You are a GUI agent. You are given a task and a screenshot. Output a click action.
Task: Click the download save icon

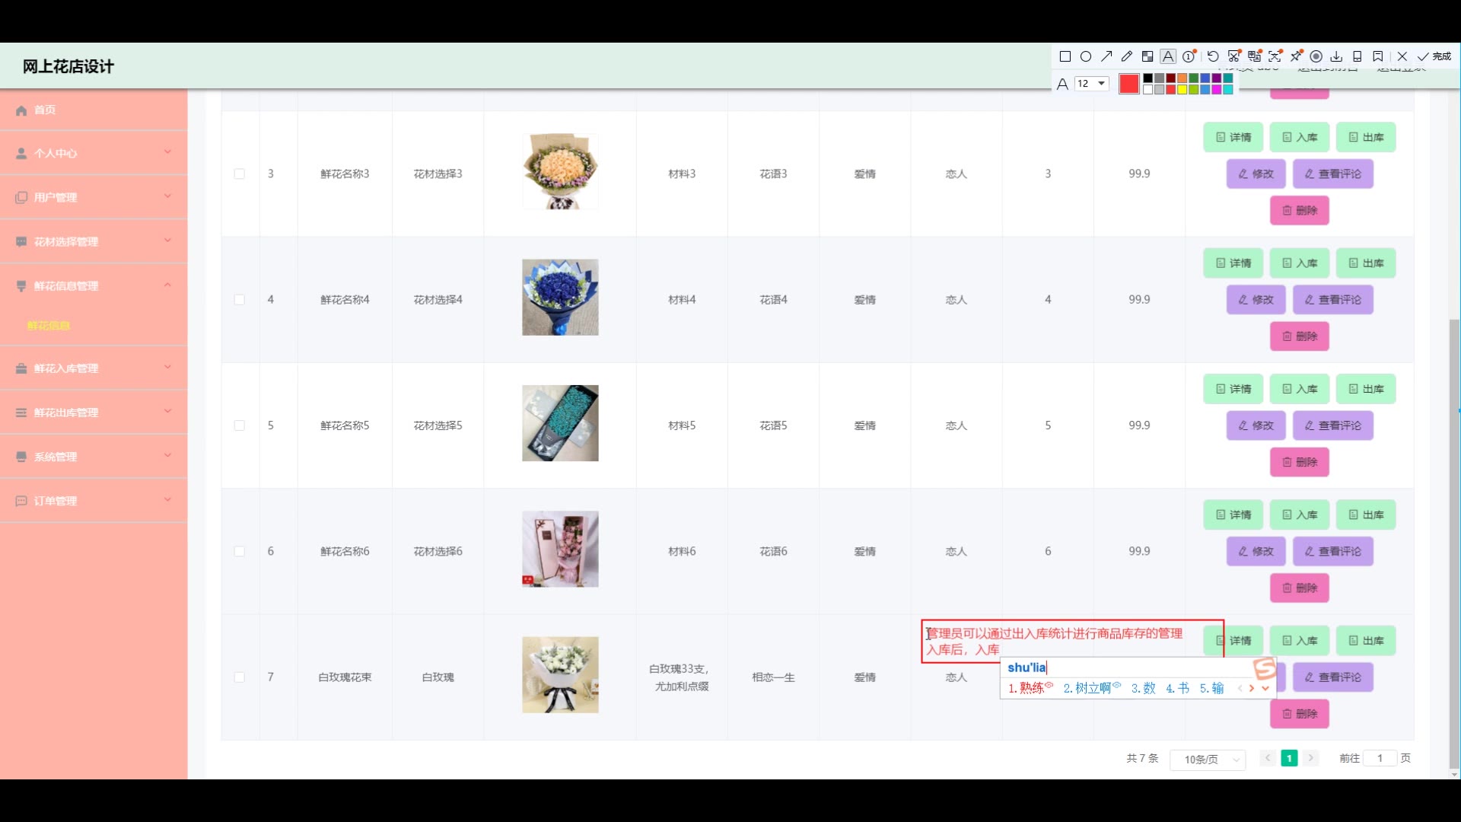pyautogui.click(x=1336, y=56)
